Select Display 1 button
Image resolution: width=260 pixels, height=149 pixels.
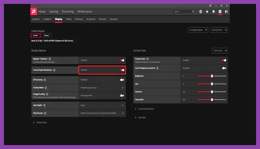[35, 36]
